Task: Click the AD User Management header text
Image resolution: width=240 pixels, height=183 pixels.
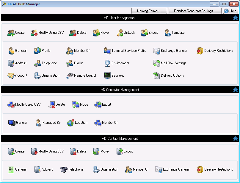Action: 120,18
